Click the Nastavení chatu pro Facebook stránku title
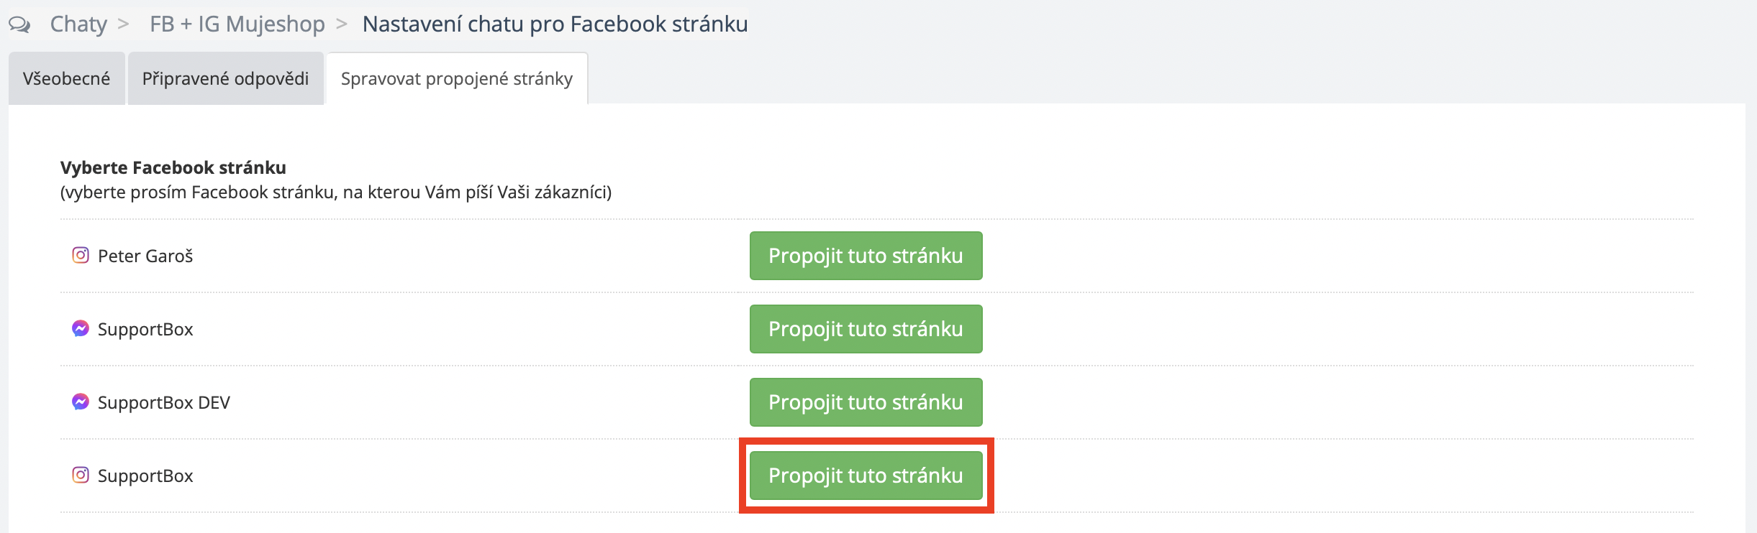1757x533 pixels. (555, 24)
